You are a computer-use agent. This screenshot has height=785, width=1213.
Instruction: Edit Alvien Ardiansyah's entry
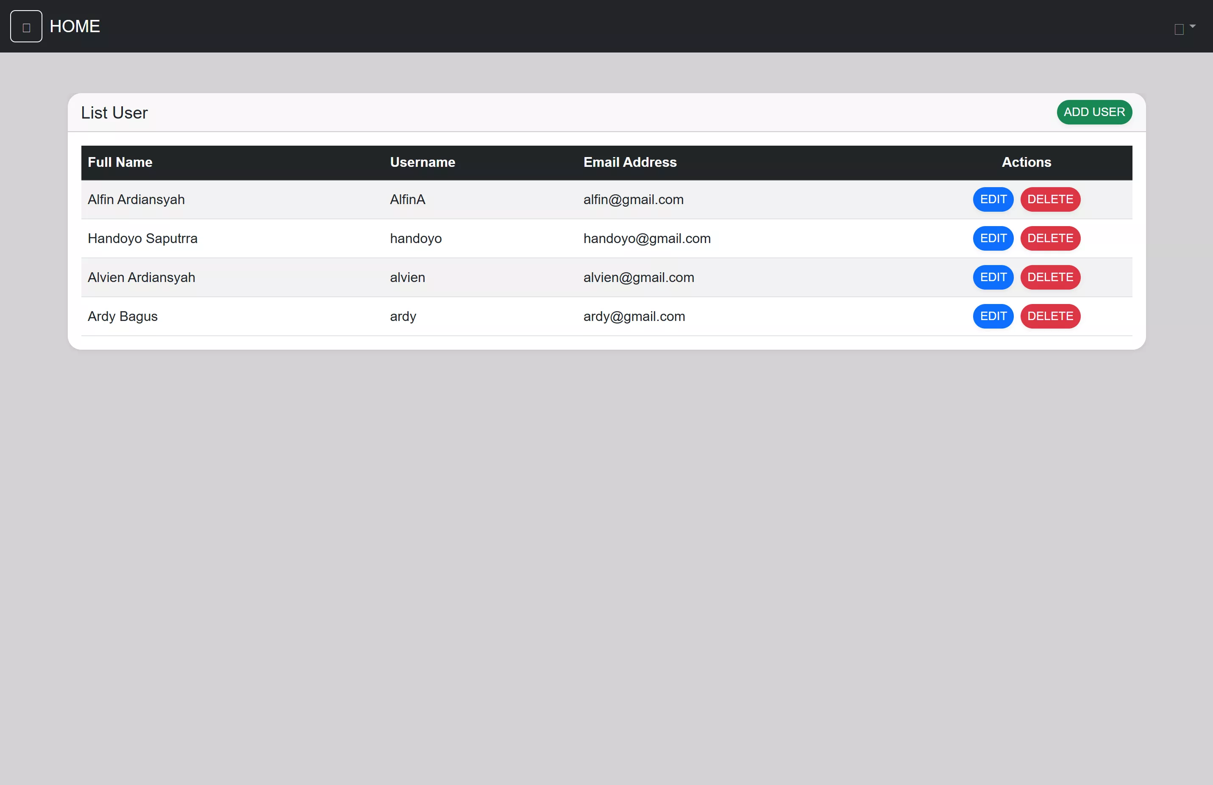993,277
